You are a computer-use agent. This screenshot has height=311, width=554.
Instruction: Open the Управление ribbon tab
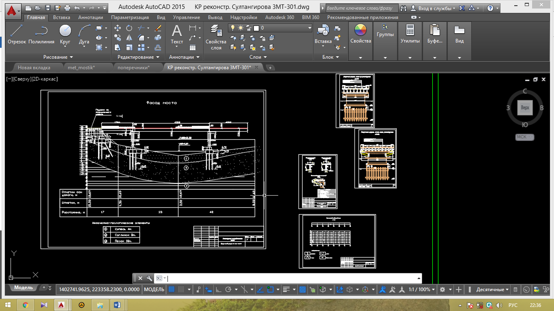pos(187,17)
